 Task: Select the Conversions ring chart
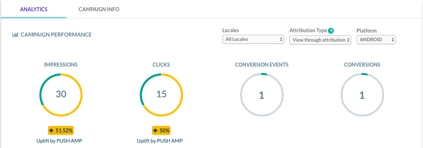coord(362,95)
